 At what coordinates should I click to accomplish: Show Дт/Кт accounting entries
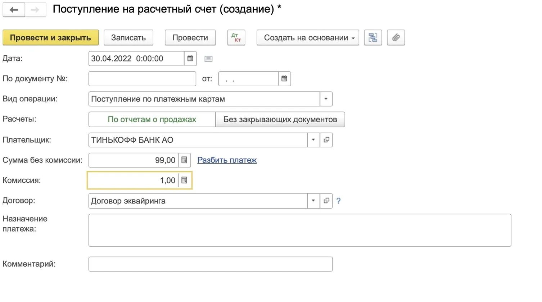(x=236, y=38)
